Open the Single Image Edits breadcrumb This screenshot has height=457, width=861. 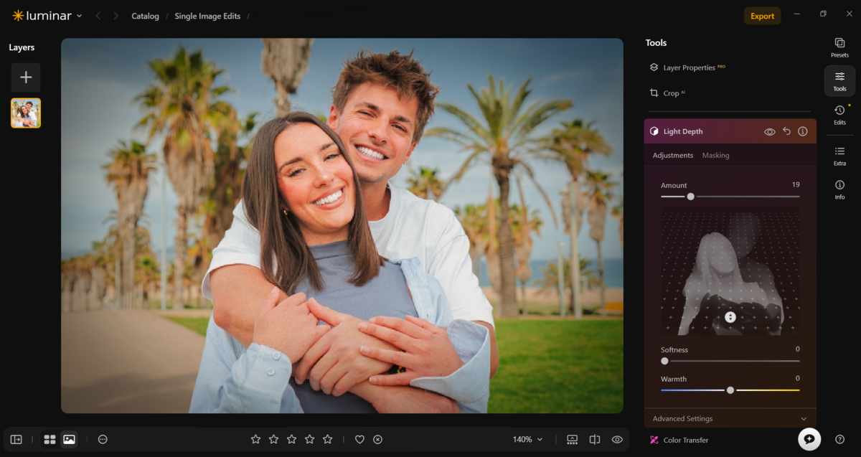coord(207,16)
